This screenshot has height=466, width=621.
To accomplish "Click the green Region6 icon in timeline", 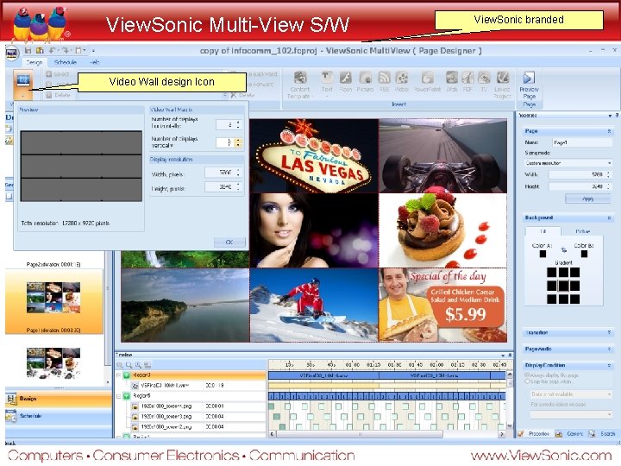I will pos(127,396).
